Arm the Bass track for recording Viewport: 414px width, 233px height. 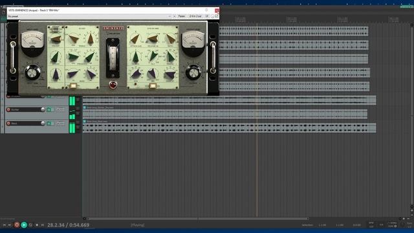point(8,123)
